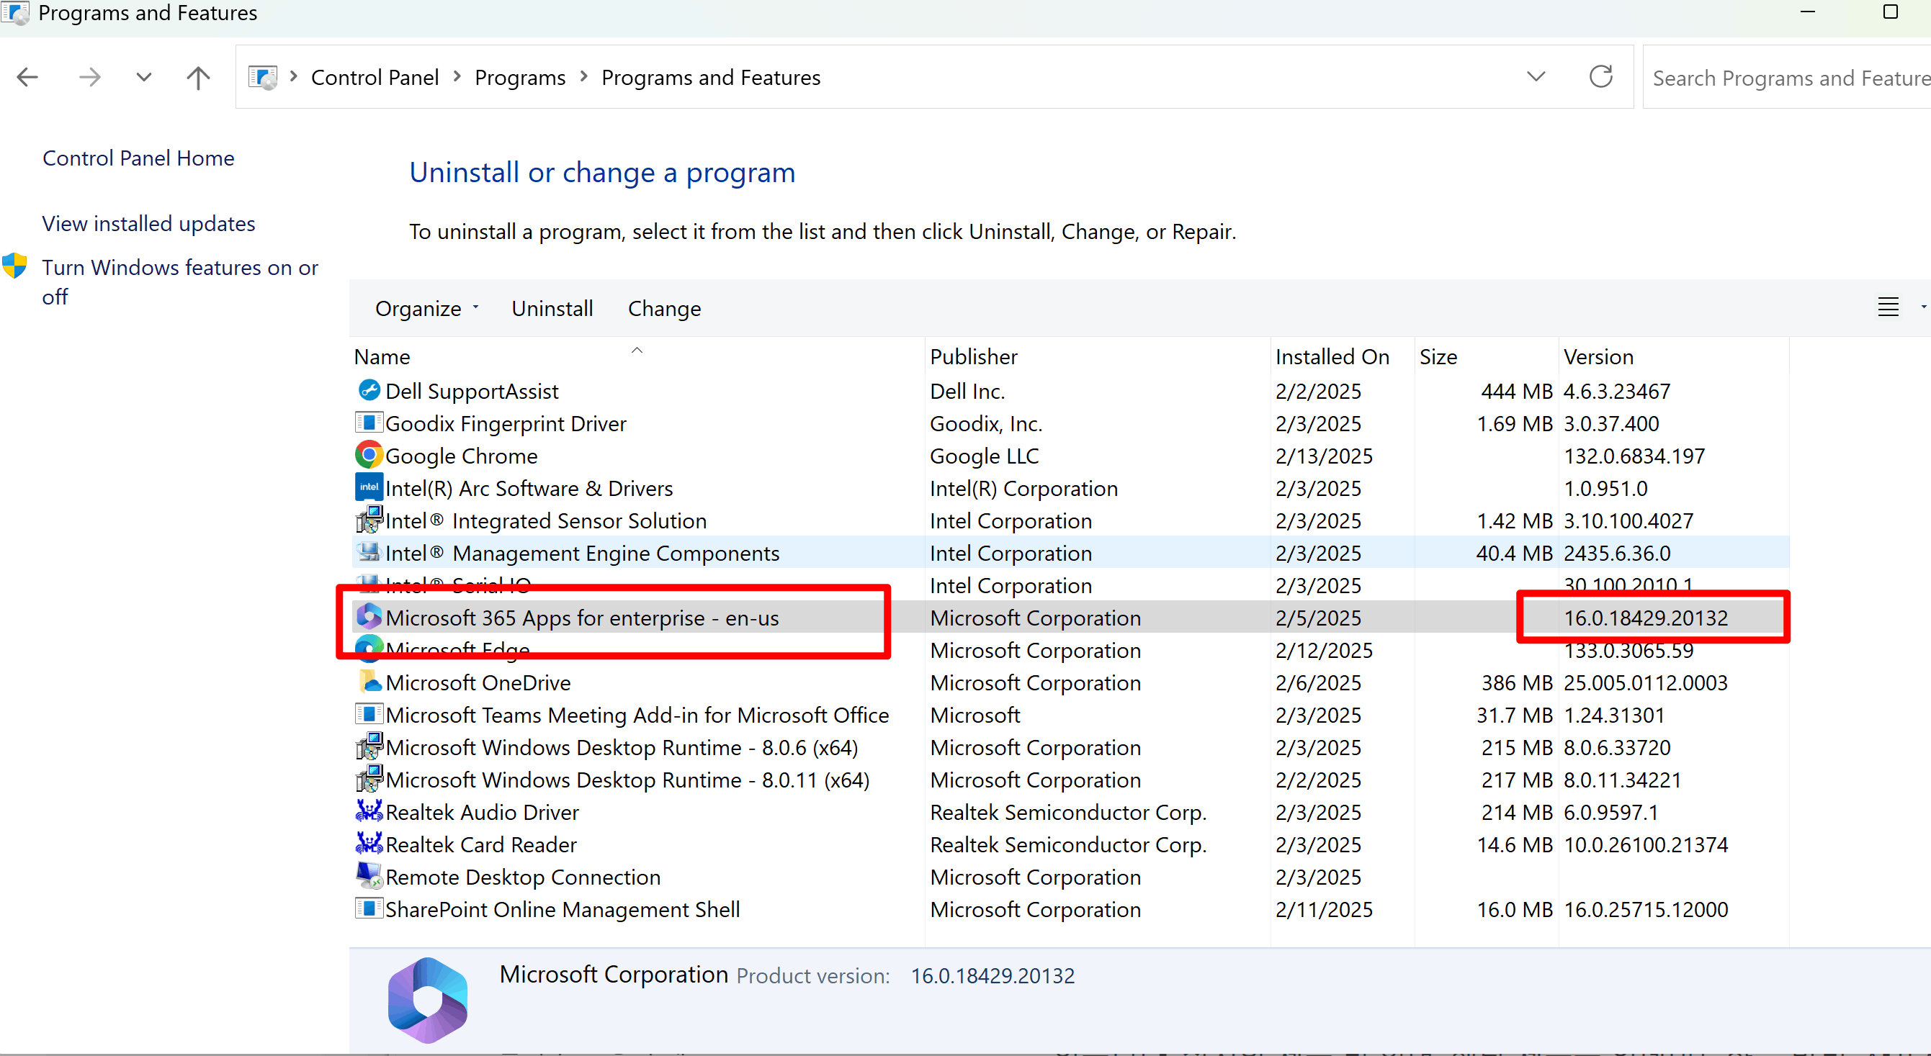Click version 132.0.6834.197 cell

[1634, 456]
